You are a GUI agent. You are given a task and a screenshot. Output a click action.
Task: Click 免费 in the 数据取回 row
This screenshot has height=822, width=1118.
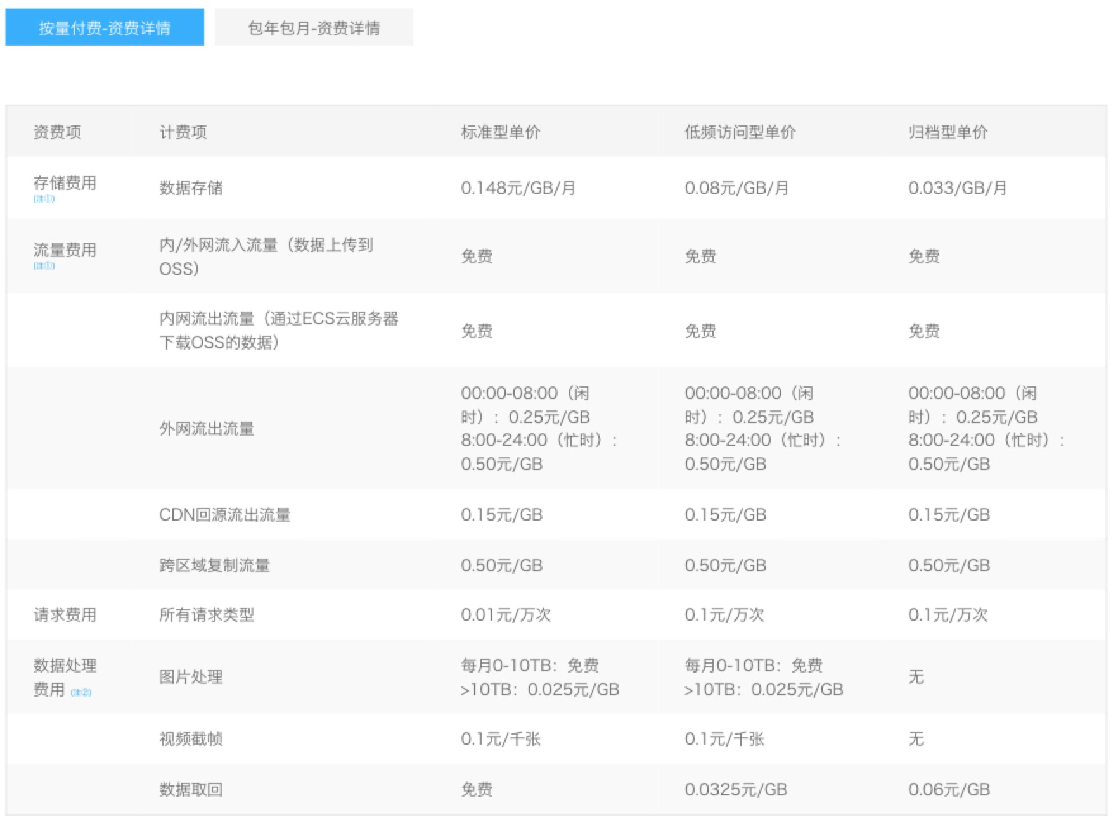[477, 790]
